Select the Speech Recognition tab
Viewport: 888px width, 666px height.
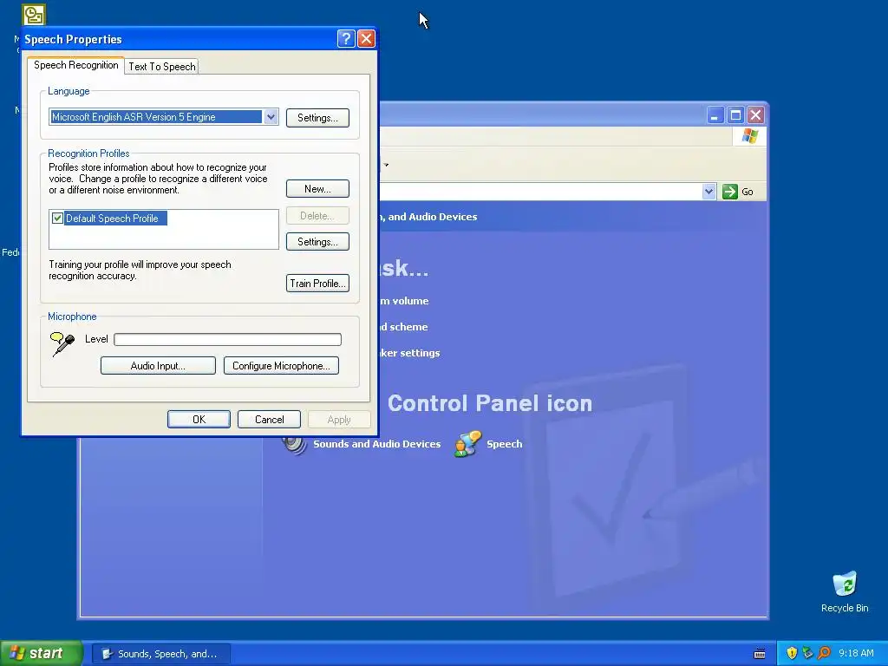pyautogui.click(x=76, y=65)
